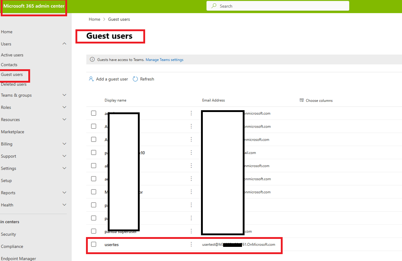Image resolution: width=402 pixels, height=261 pixels.
Task: Sort by the Display name column header
Action: (x=115, y=100)
